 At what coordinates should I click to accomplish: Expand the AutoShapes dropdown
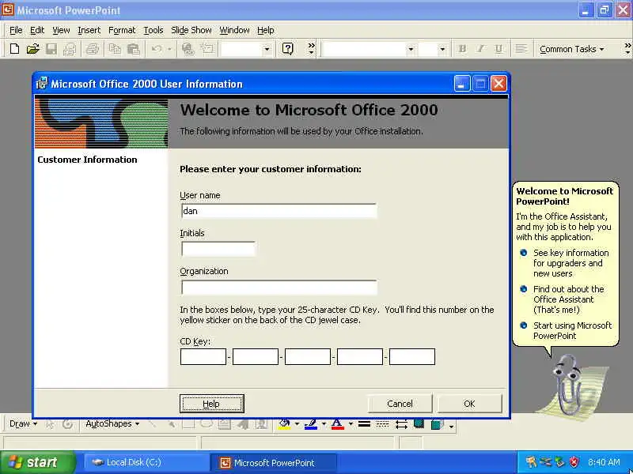coord(112,424)
